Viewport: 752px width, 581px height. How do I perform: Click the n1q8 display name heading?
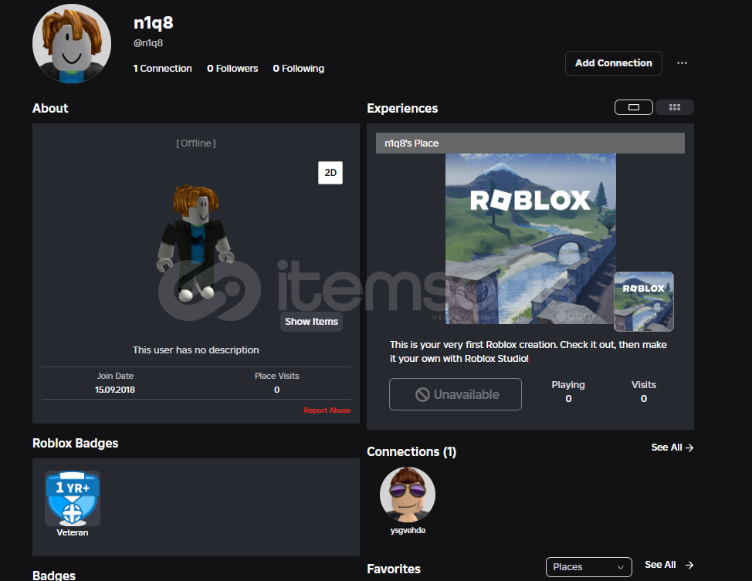(154, 22)
